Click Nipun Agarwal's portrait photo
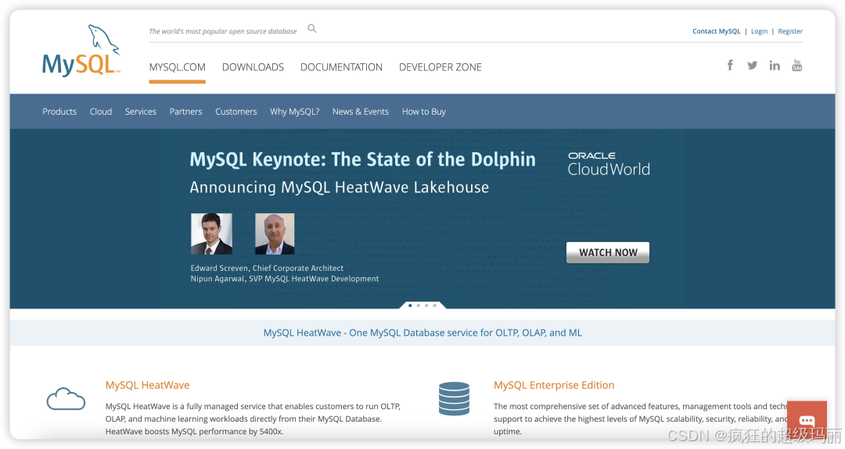This screenshot has width=845, height=449. click(x=275, y=234)
